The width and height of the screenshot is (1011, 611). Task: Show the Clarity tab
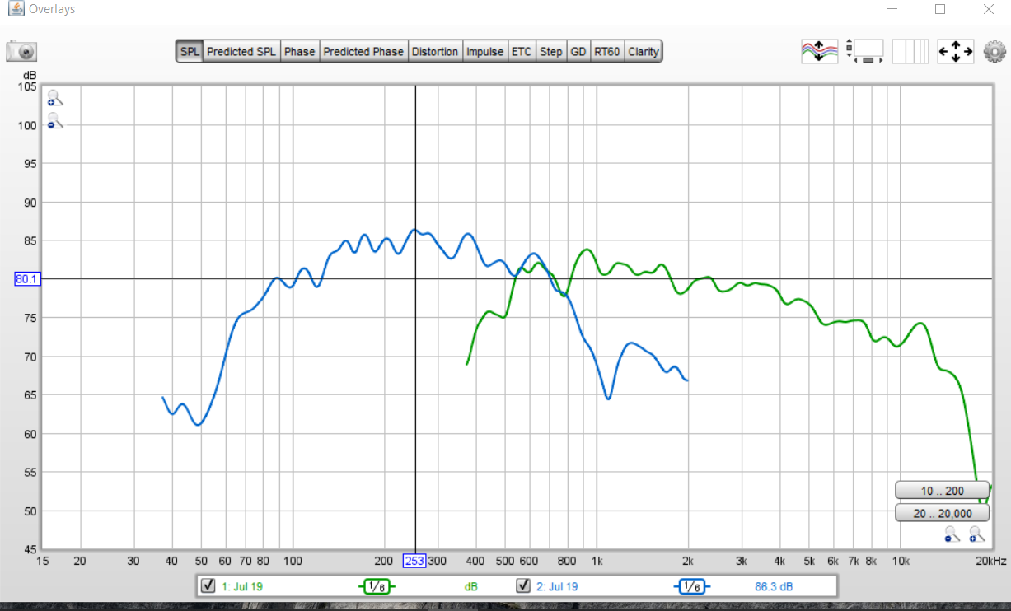[644, 51]
